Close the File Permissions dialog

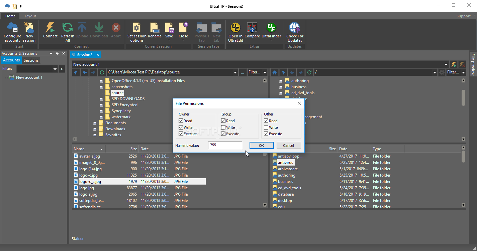coord(299,103)
